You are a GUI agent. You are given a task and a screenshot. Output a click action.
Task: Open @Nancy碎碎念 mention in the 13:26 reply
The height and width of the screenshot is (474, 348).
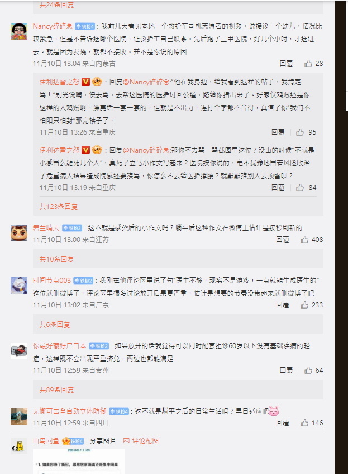[x=146, y=82]
